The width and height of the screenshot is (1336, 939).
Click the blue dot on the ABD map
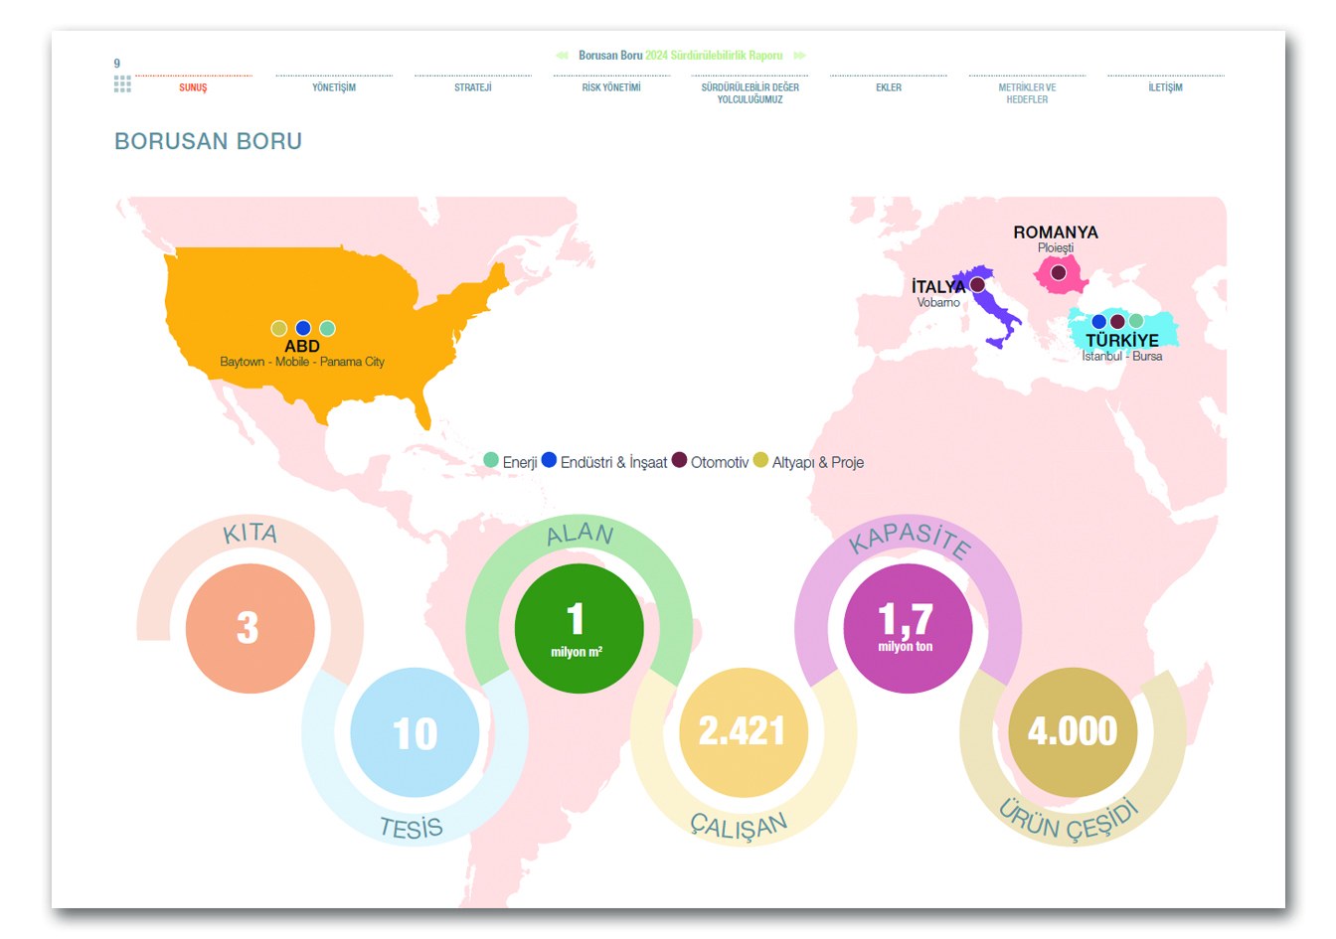coord(303,329)
